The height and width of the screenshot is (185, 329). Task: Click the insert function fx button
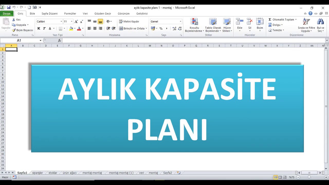(59, 41)
